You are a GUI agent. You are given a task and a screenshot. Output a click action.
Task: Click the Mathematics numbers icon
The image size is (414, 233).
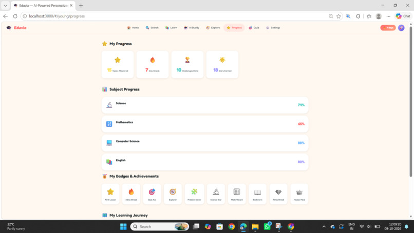pos(109,124)
